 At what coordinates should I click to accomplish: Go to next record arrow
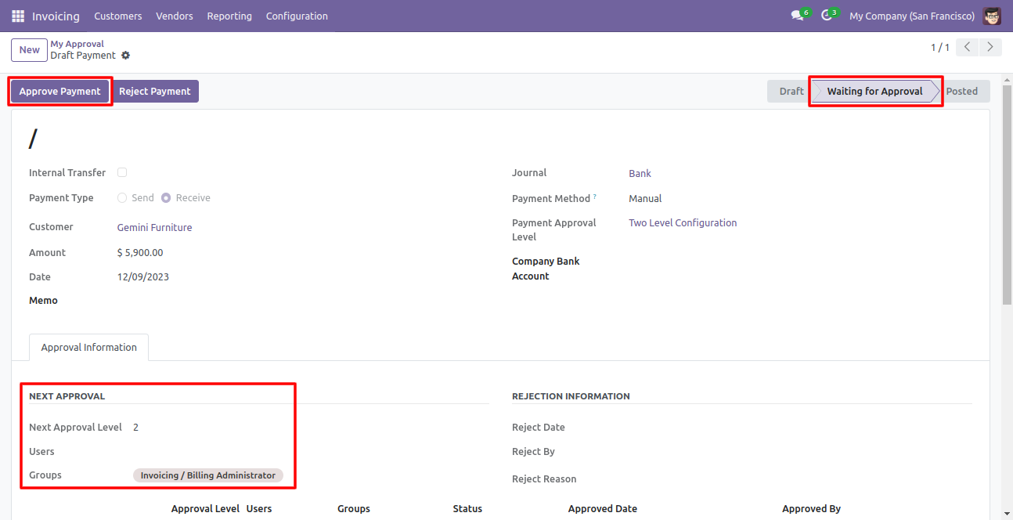click(x=991, y=48)
